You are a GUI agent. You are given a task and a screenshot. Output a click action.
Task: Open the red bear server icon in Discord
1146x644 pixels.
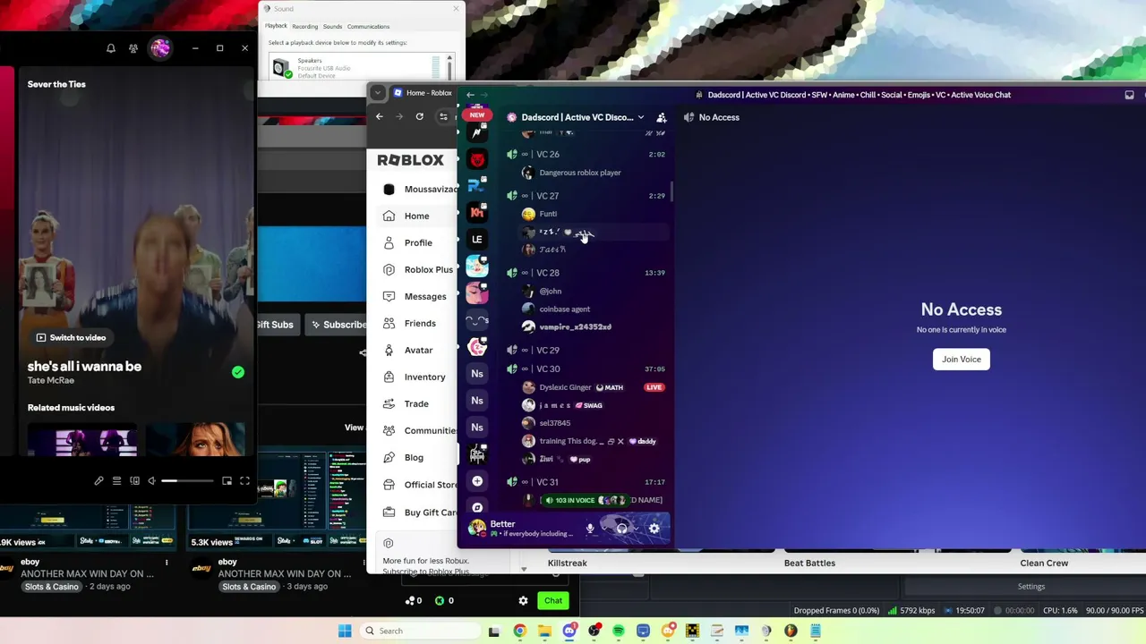tap(477, 159)
